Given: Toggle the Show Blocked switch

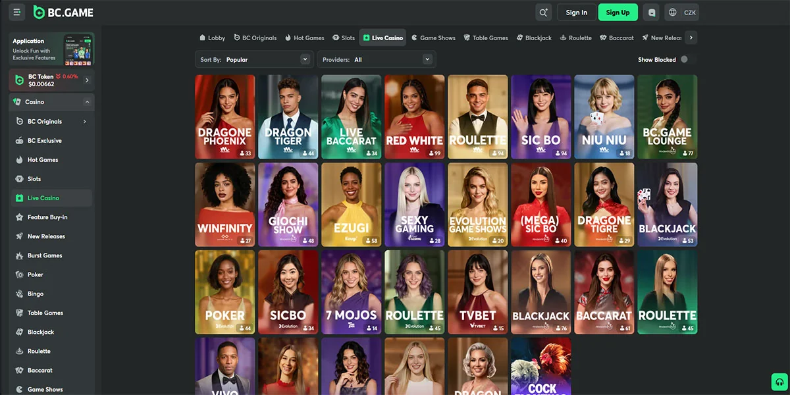Looking at the screenshot, I should click(x=687, y=59).
